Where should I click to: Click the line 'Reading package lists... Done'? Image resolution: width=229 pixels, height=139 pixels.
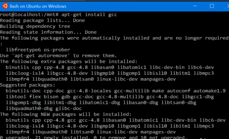click(42, 21)
